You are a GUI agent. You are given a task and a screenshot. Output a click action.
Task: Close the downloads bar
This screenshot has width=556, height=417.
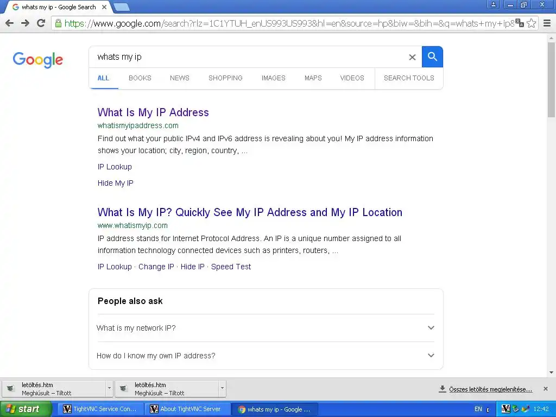[546, 389]
